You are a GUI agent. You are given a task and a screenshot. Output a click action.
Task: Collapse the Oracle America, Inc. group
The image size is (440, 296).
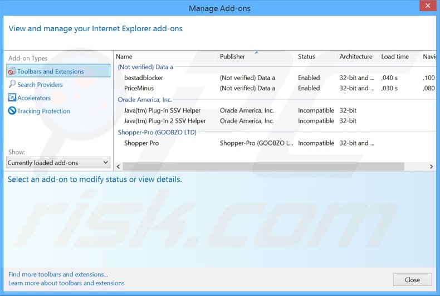click(x=145, y=100)
